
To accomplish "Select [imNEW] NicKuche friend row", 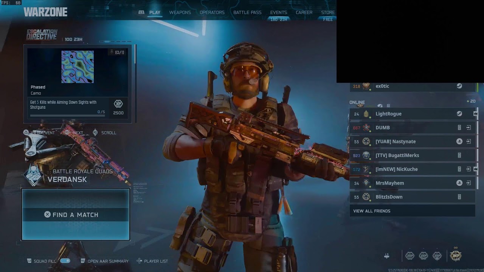I will [x=412, y=169].
